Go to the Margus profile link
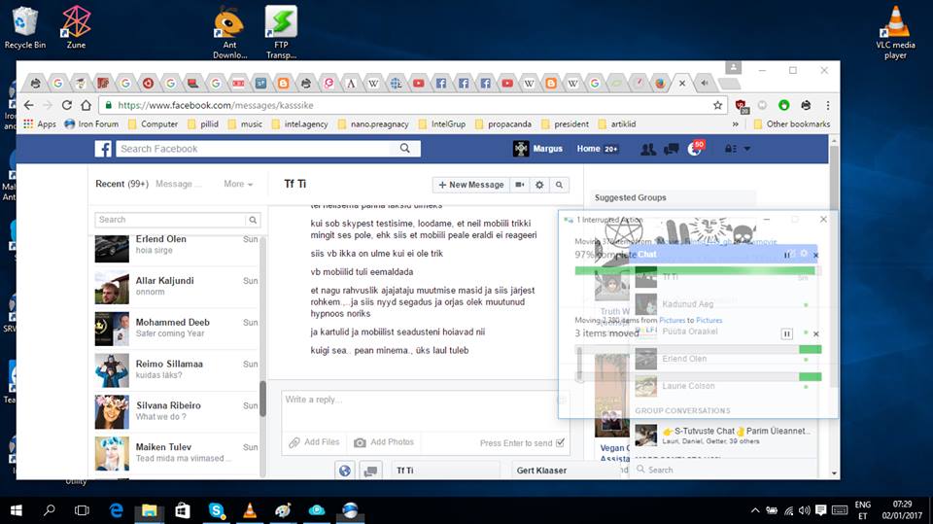 (537, 149)
